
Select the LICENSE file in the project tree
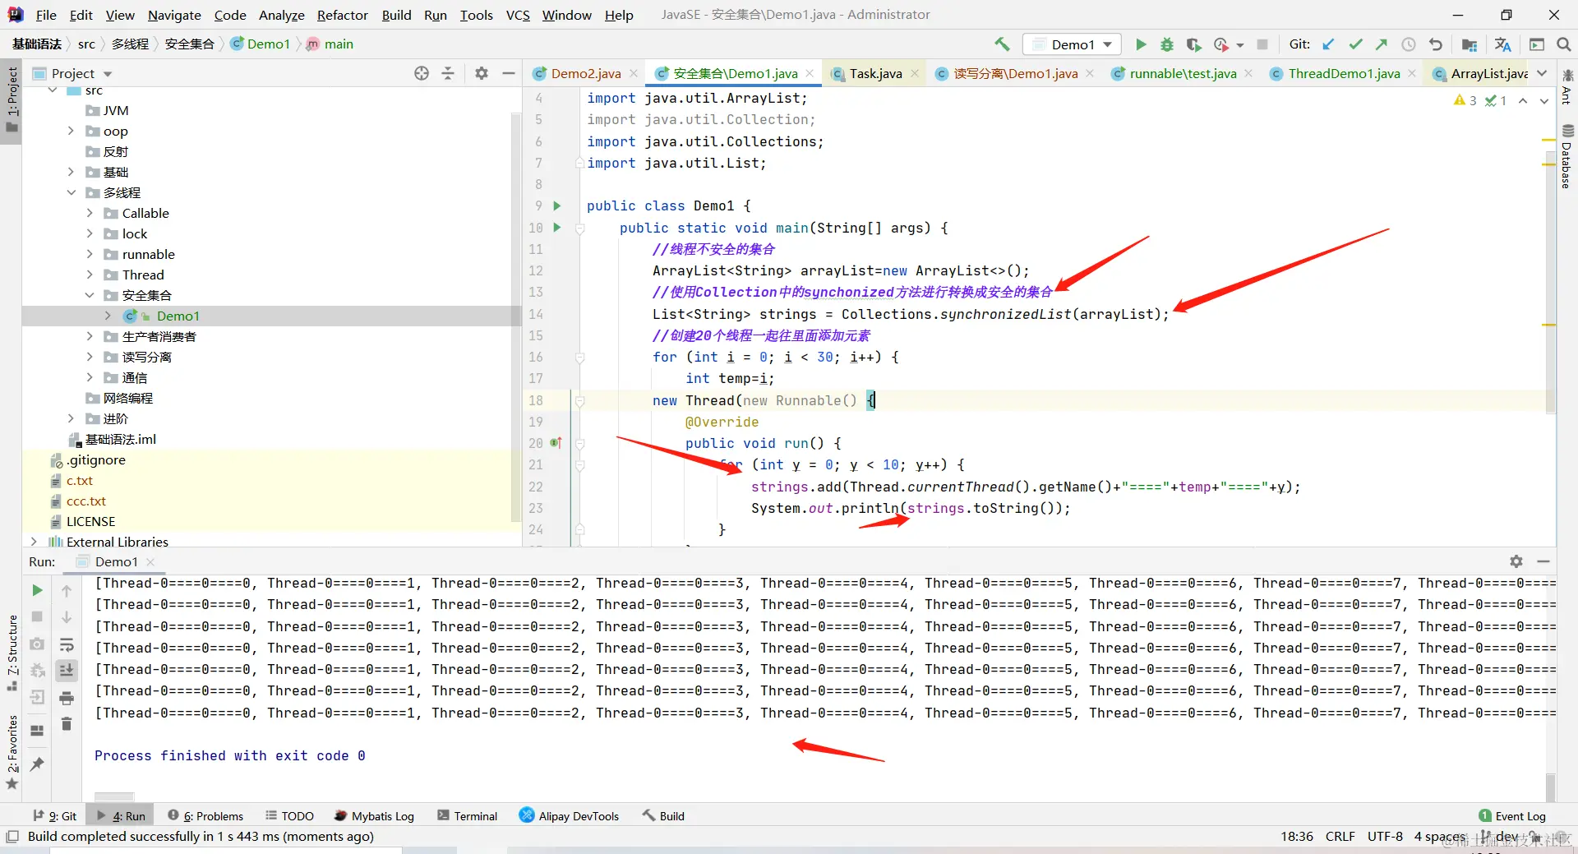pyautogui.click(x=90, y=521)
